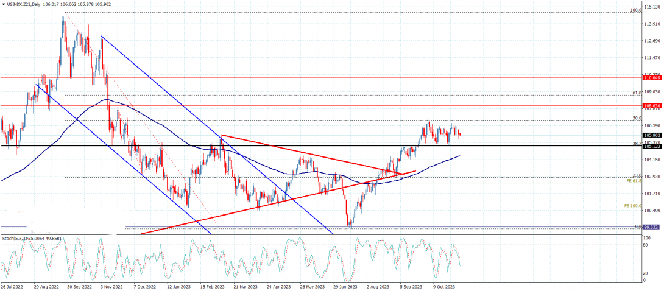Image resolution: width=664 pixels, height=291 pixels.
Task: Click the 113.910 price scale value
Action: tap(653, 24)
